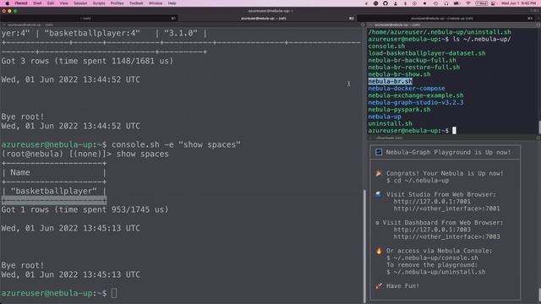Click the left pane vertical scrollbar
This screenshot has width=541, height=304.
point(364,246)
